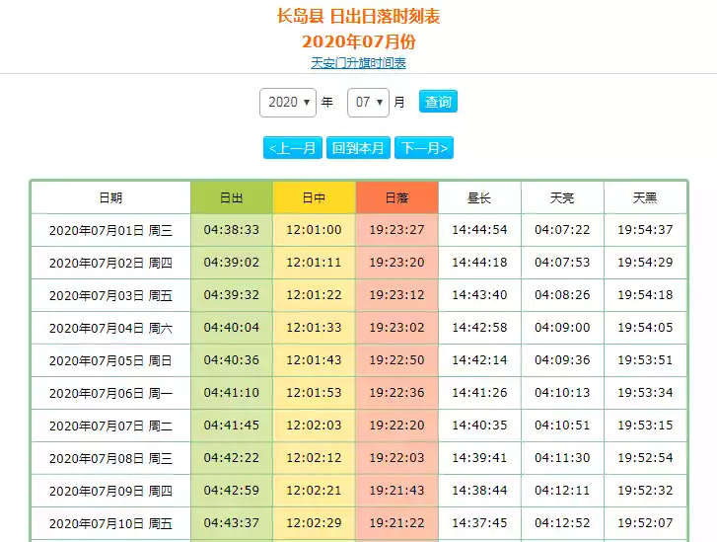This screenshot has width=717, height=542.
Task: Click the 日期 column header
Action: tap(110, 197)
